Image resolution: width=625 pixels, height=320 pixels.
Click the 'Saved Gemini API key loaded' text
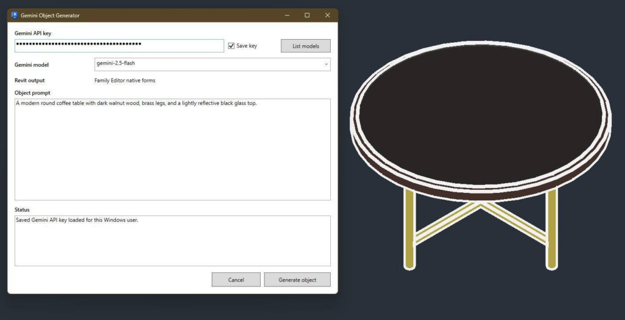click(77, 220)
